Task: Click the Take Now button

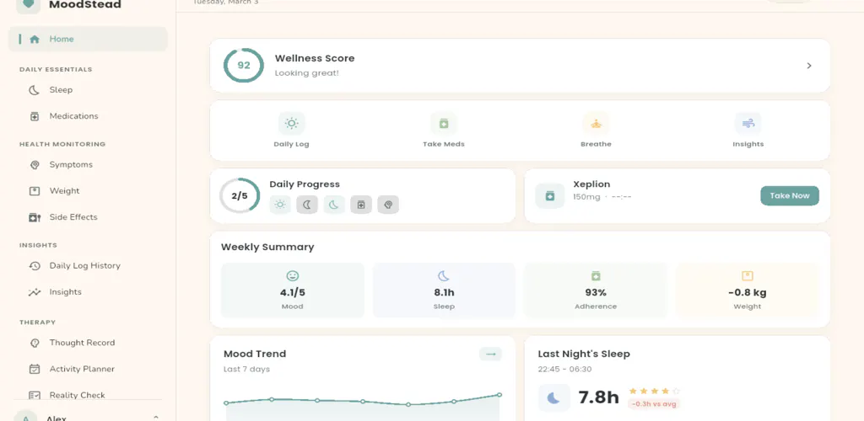Action: [x=790, y=195]
